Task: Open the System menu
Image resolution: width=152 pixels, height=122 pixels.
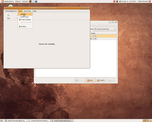Action: 25,1
